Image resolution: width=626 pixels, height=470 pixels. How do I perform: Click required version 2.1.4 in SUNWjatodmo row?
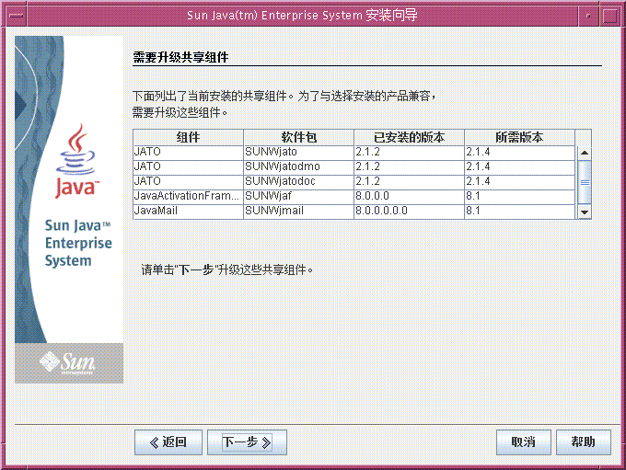pos(519,167)
